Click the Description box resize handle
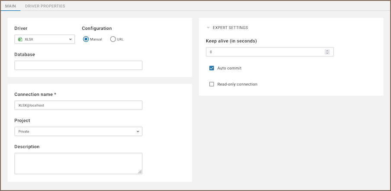 point(140,172)
